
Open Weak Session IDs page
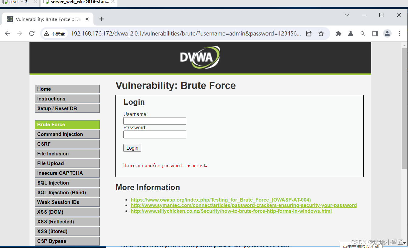67,202
